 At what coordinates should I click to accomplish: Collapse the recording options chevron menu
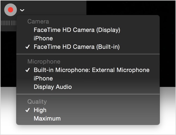click(22, 10)
